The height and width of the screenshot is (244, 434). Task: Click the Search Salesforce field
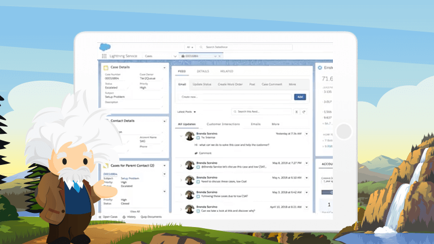pos(245,47)
